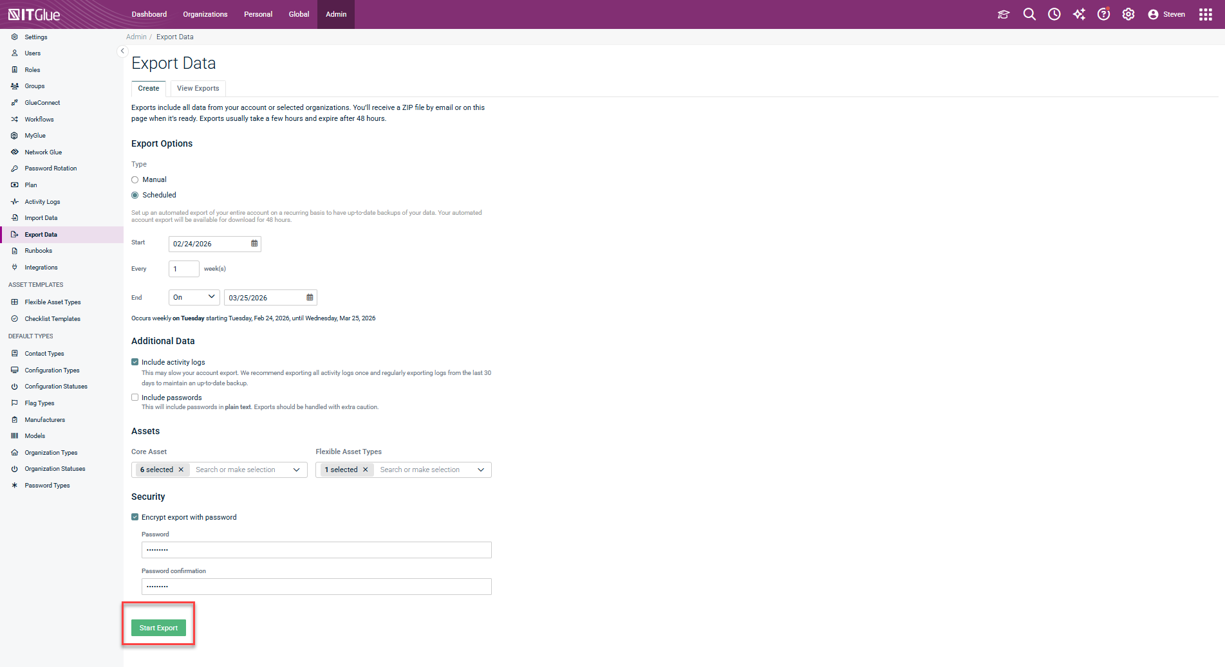This screenshot has height=667, width=1225.
Task: Select the Manual export type
Action: point(135,180)
